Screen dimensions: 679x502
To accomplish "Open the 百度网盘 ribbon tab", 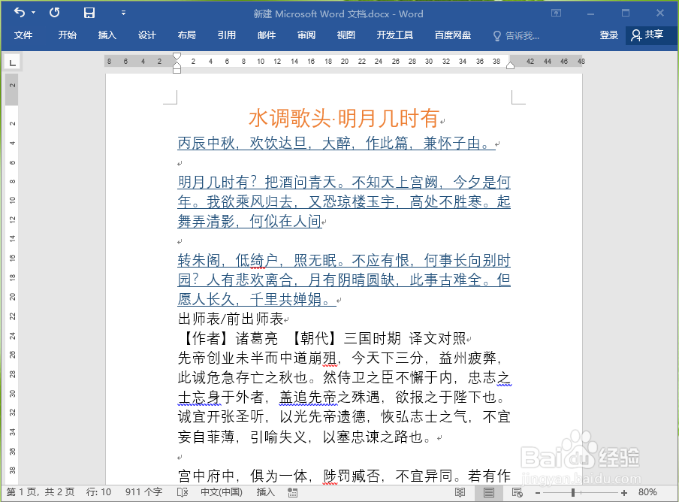I will (x=452, y=35).
